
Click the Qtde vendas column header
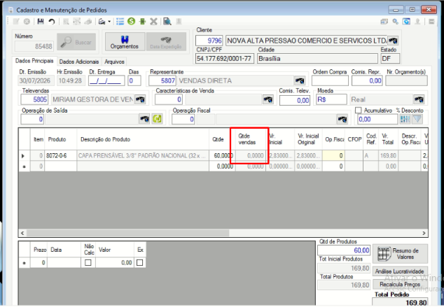click(x=250, y=139)
